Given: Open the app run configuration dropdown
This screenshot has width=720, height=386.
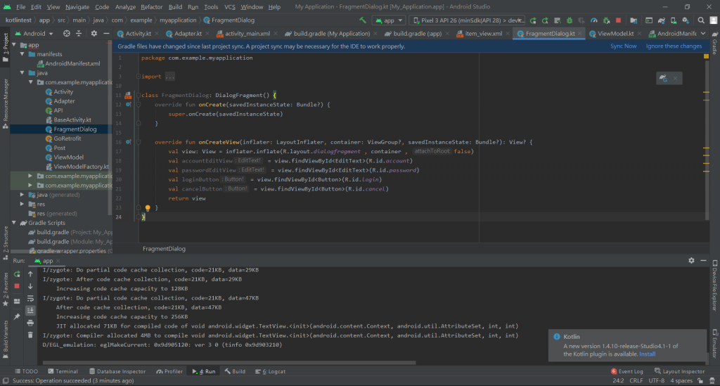Looking at the screenshot, I should coord(389,20).
